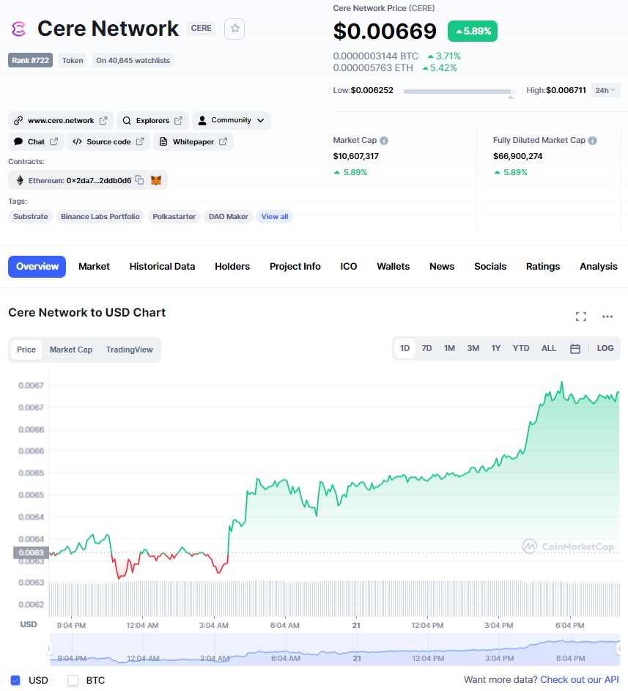628x691 pixels.
Task: Select the ALL time range
Action: (x=549, y=348)
